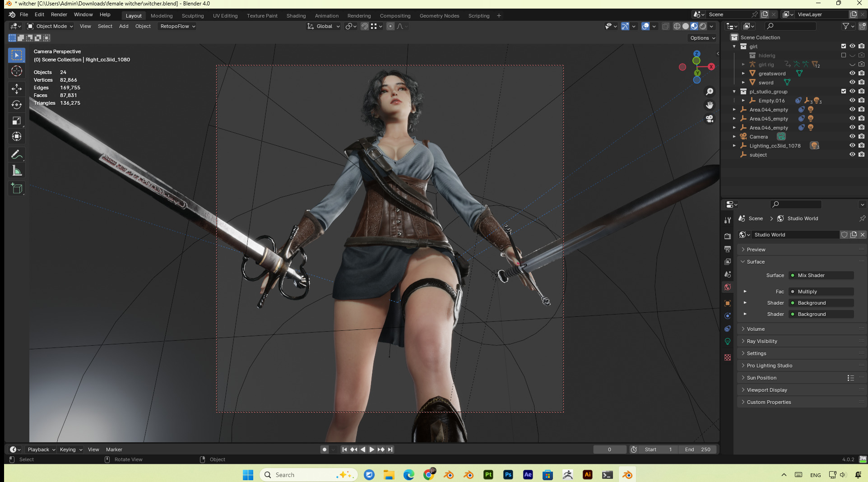Viewport: 868px width, 482px height.
Task: Hide greatsword in the viewport
Action: click(x=852, y=73)
